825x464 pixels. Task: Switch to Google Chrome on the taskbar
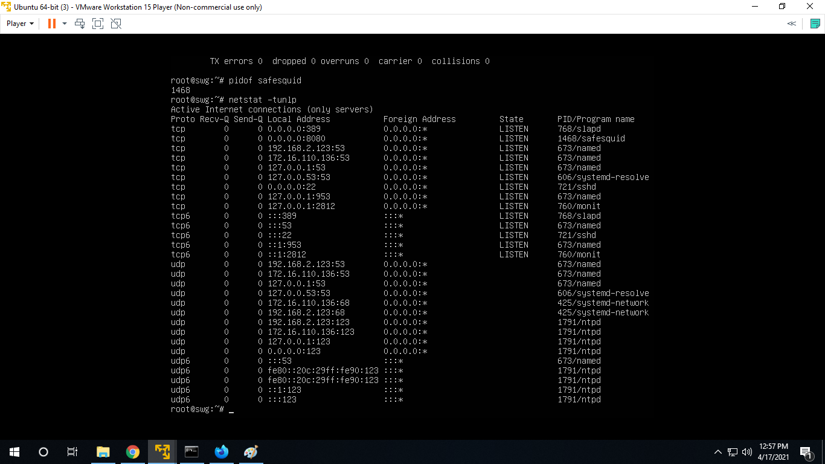(x=132, y=451)
